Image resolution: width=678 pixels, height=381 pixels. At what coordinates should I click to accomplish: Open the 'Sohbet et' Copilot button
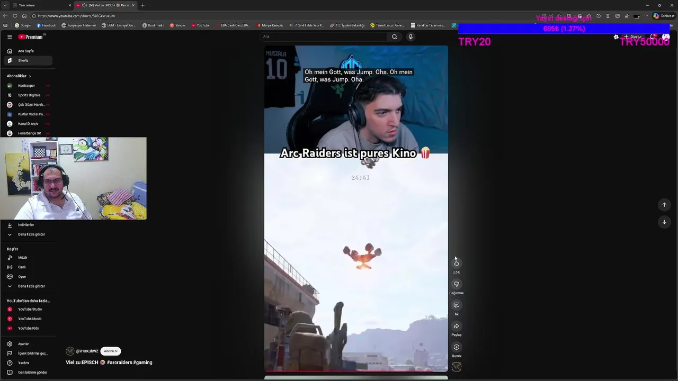[x=664, y=16]
